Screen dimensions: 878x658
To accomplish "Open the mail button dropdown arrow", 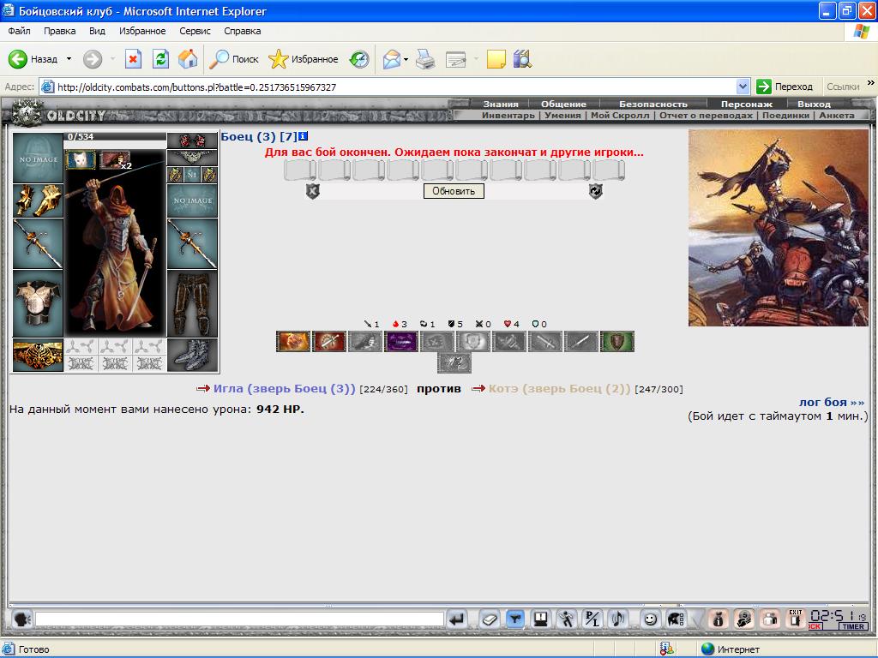I will tap(406, 59).
